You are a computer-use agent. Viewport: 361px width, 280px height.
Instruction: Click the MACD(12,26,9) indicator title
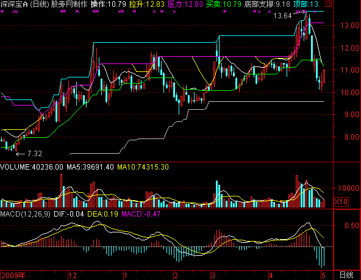click(25, 214)
